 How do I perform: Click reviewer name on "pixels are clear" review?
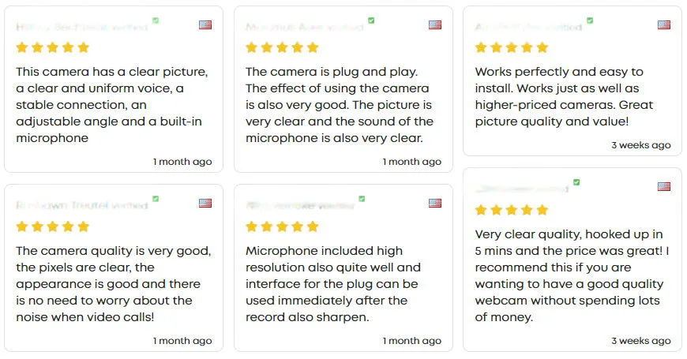point(81,205)
